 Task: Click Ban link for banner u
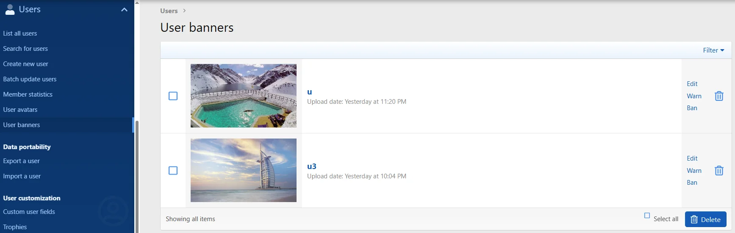(692, 108)
